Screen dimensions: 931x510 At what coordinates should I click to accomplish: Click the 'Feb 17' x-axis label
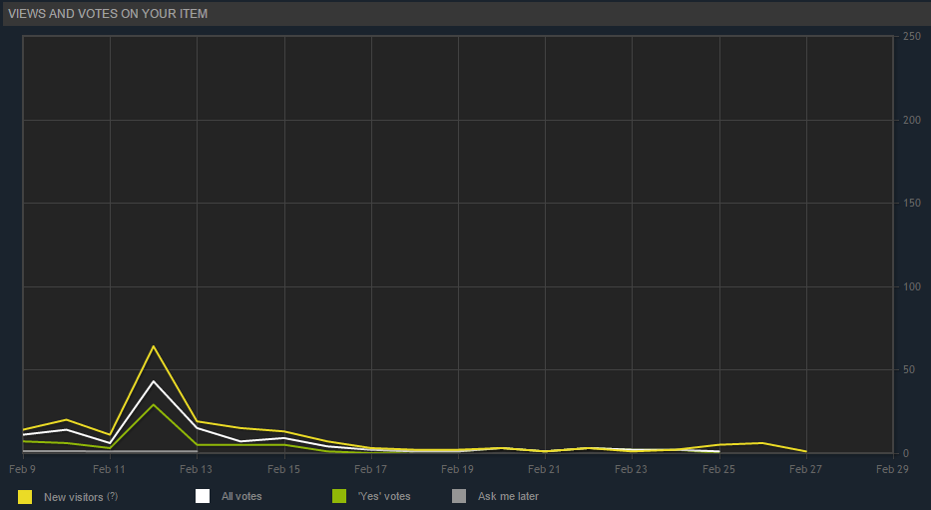[x=370, y=469]
